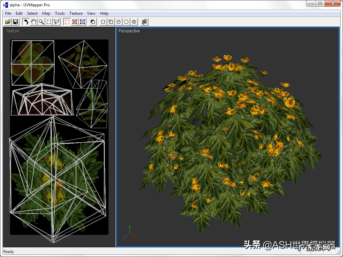
Task: Choose the rectangular marquee selection tool
Action: 49,22
